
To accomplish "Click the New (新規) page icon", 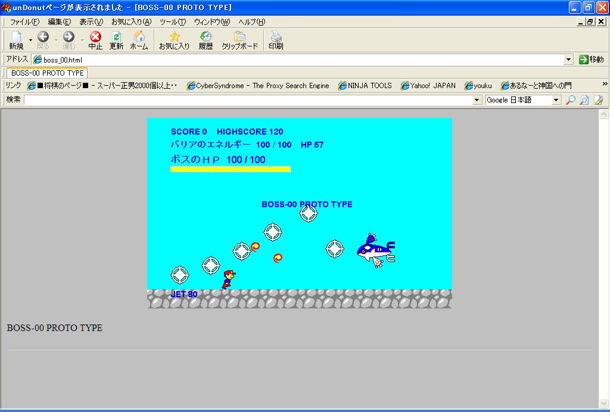I will [16, 37].
